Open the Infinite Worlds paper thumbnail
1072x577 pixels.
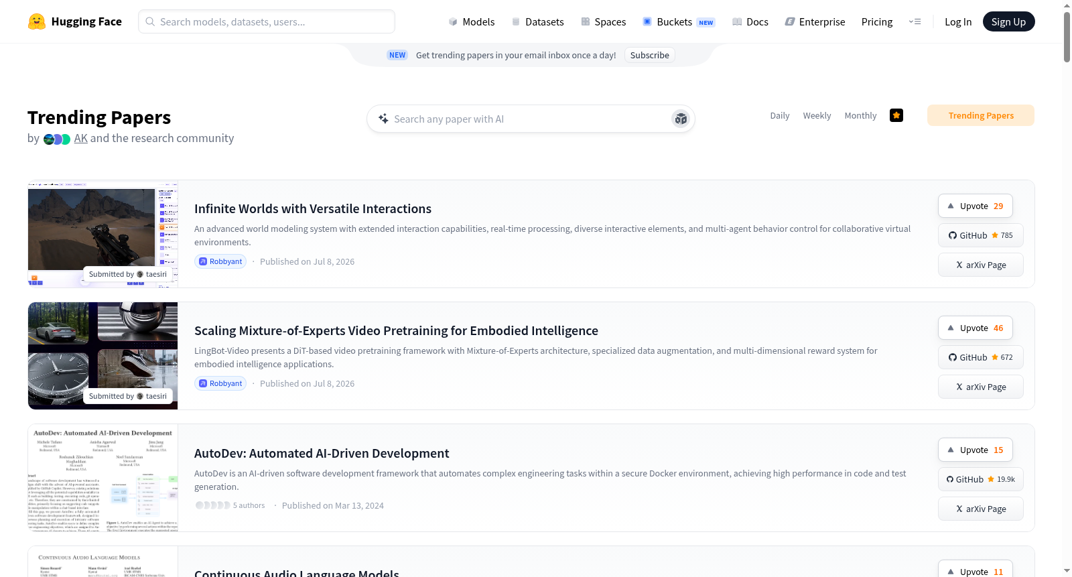click(103, 234)
